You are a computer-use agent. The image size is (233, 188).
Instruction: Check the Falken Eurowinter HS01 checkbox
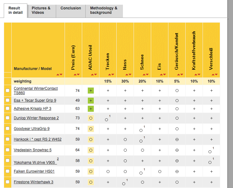tap(8, 171)
